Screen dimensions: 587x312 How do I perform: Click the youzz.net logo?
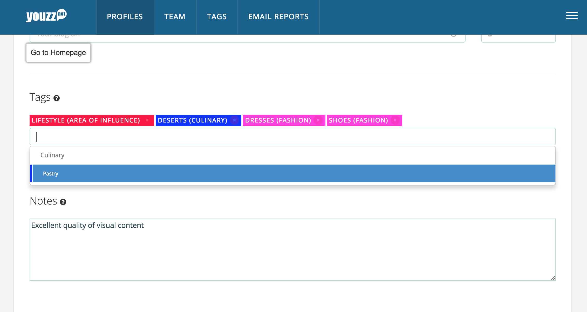coord(46,16)
